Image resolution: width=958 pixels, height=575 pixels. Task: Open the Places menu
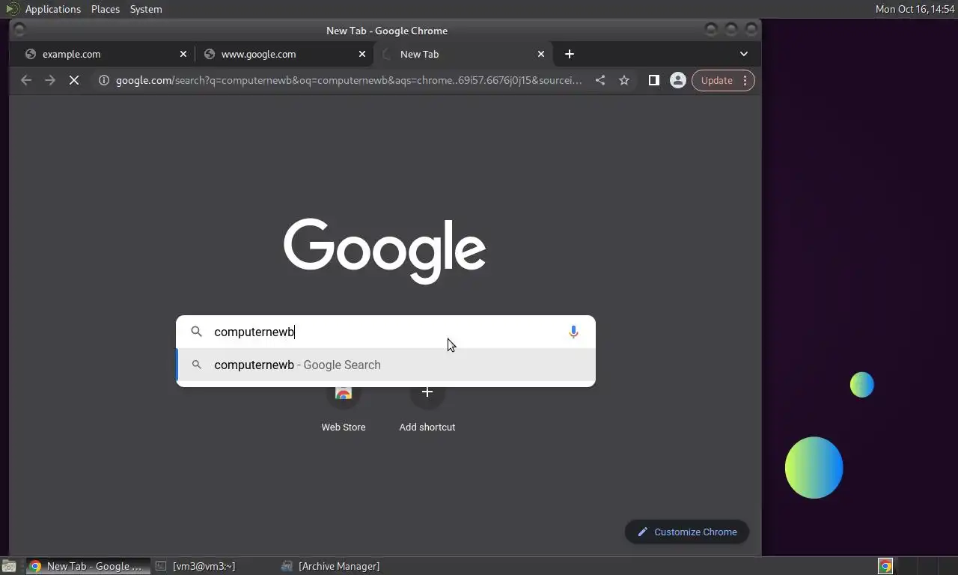106,9
